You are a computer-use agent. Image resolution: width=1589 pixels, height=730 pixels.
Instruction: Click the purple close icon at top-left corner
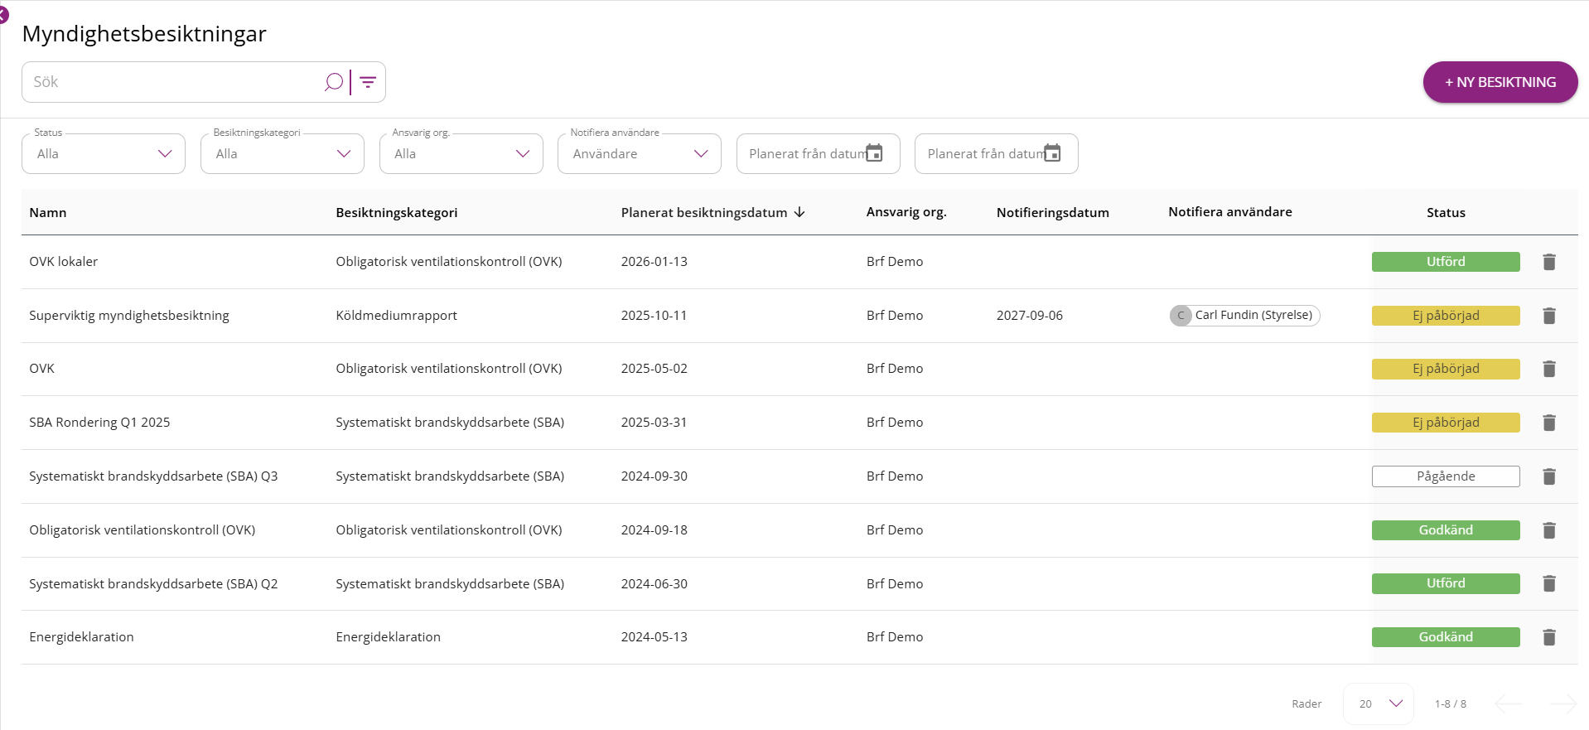coord(3,14)
